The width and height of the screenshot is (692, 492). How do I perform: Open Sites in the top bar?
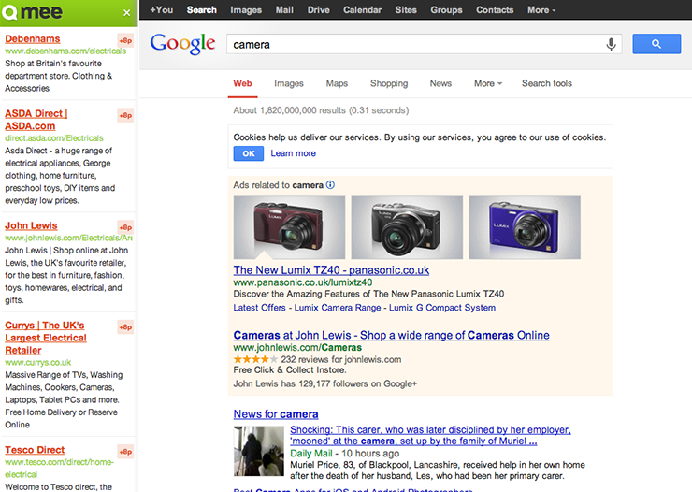406,9
